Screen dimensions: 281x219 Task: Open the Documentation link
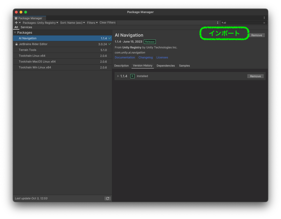point(125,57)
